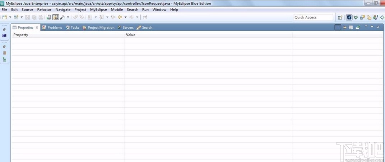Click the Save toolbar icon
Viewport: 385px width, 162px height.
(x=28, y=17)
